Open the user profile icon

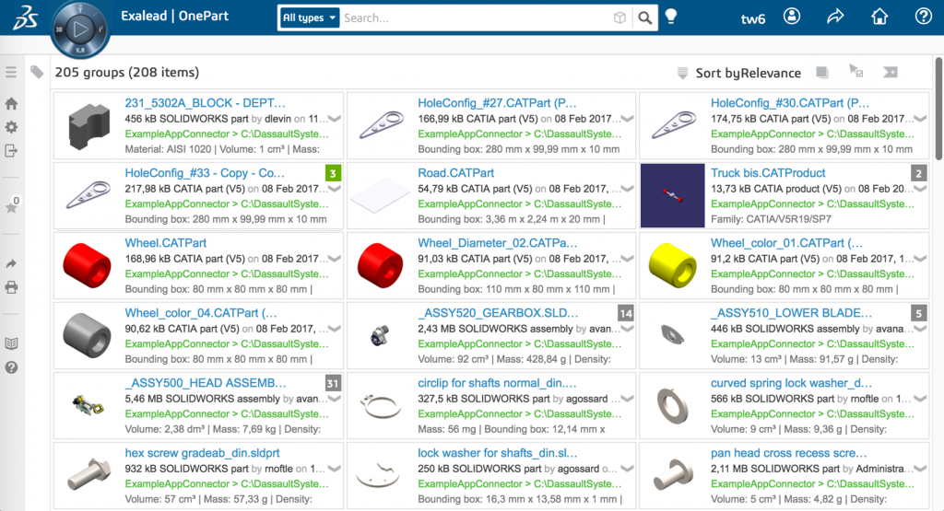point(792,17)
